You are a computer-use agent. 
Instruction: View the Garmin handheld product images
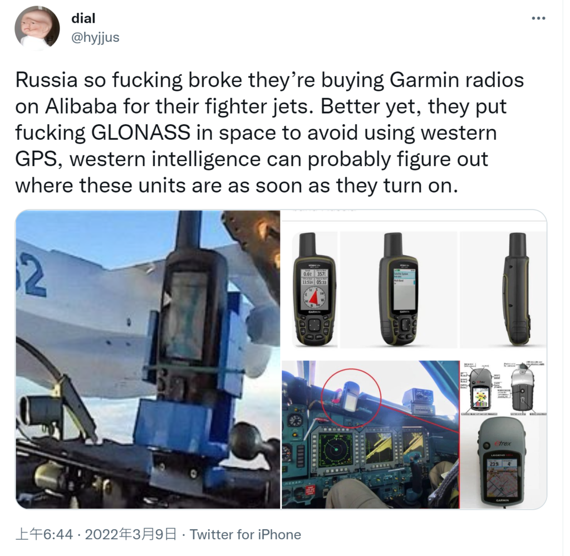[x=414, y=284]
